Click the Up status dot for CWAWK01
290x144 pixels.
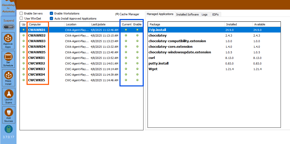23,29
